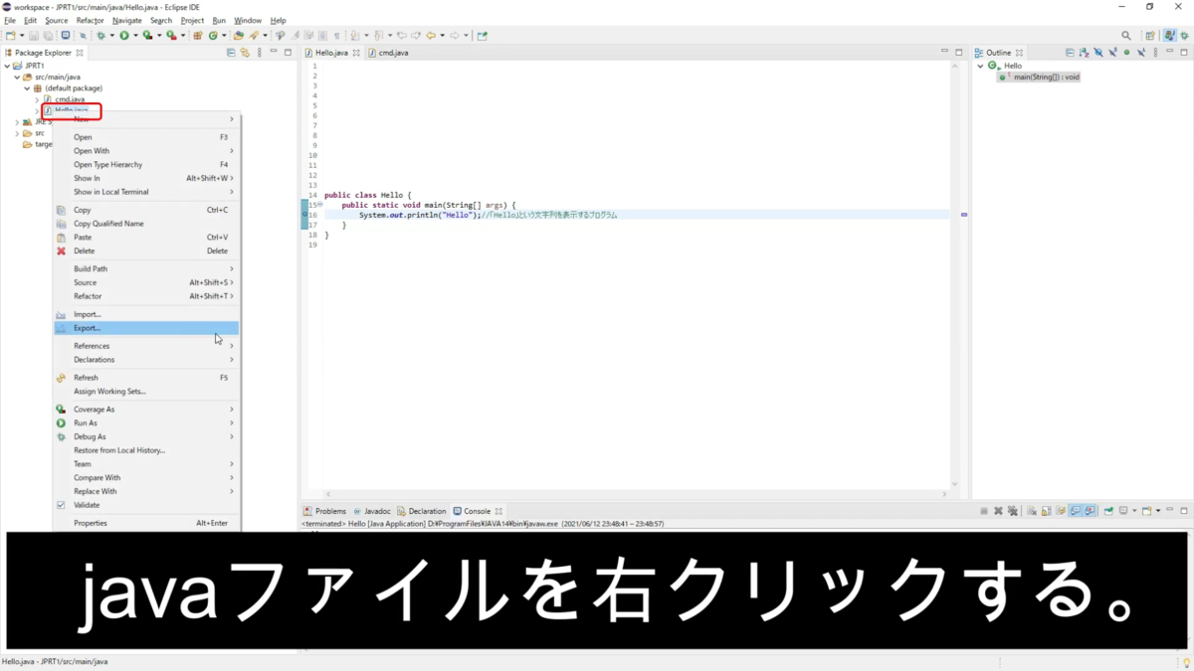Collapse the JPRT1 project tree node

point(8,65)
